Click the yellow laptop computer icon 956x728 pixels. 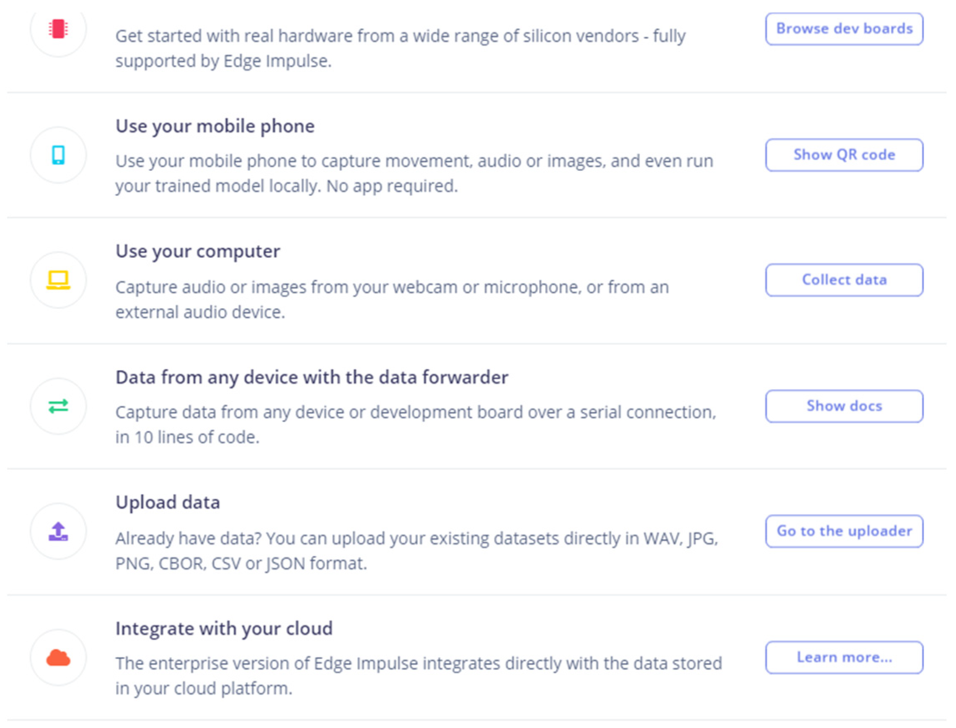58,280
